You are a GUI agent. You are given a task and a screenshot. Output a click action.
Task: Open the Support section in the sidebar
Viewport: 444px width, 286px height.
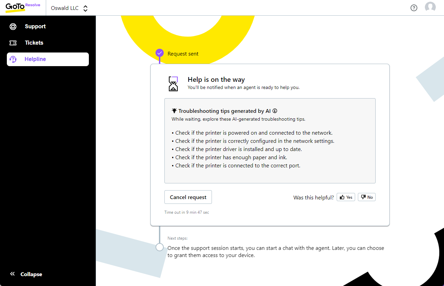click(35, 26)
